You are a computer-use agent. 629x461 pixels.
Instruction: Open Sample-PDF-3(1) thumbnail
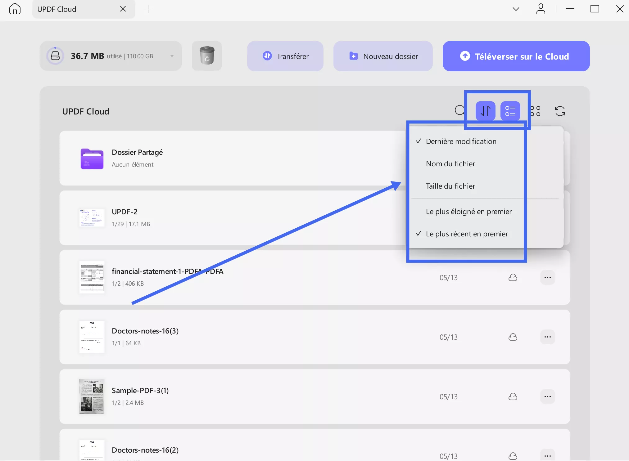coord(92,396)
